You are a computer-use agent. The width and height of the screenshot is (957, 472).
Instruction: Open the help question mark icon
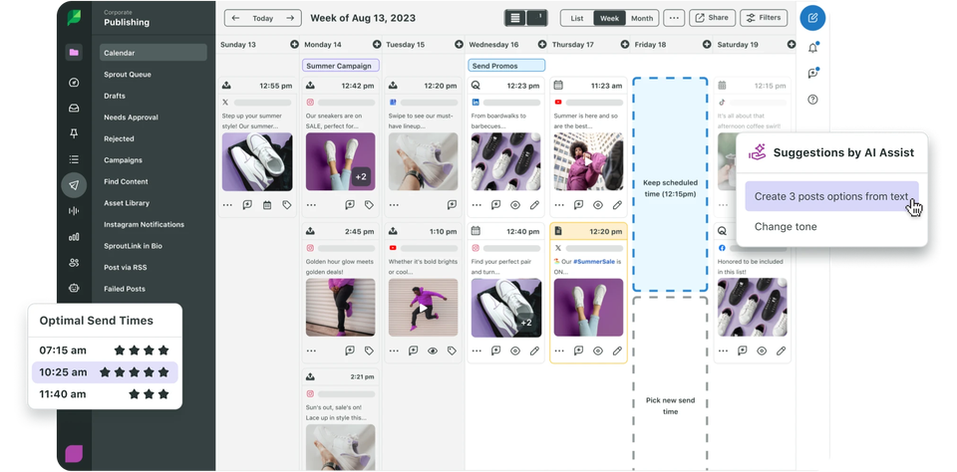(x=813, y=99)
